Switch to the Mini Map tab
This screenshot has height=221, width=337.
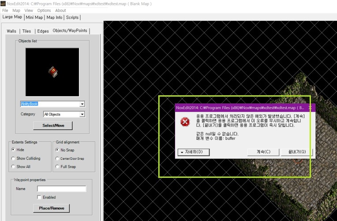tap(34, 18)
